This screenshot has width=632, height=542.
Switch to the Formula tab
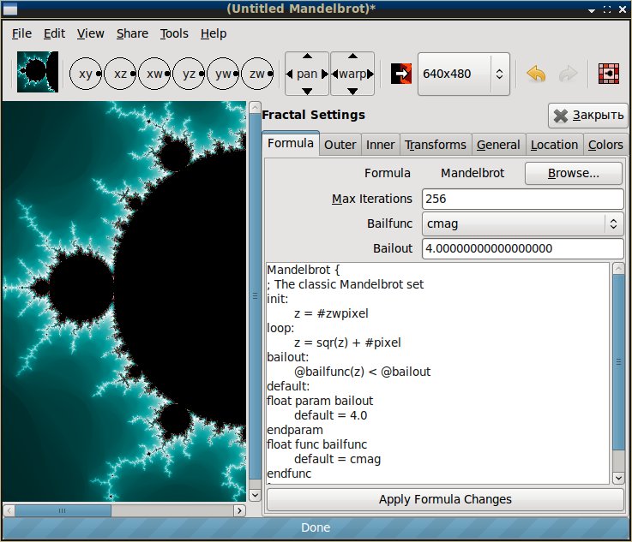291,143
